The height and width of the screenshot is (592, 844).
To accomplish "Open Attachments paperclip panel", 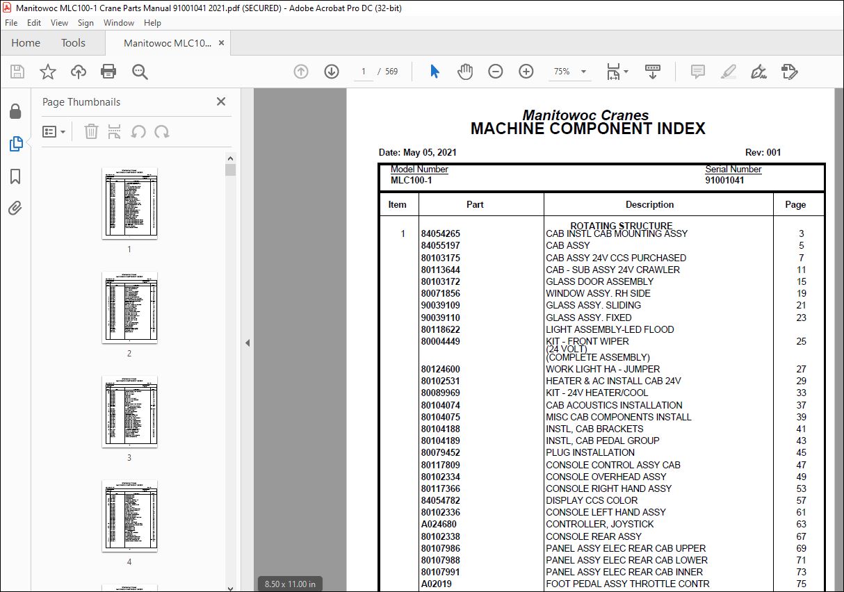I will (x=15, y=208).
